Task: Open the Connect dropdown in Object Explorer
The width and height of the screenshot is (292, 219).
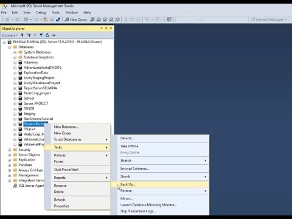Action: point(10,35)
